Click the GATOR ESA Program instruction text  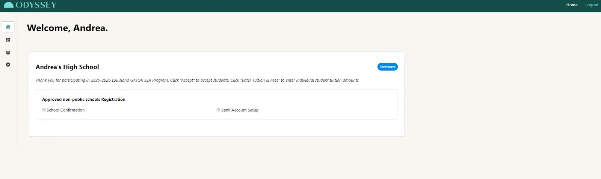[198, 80]
